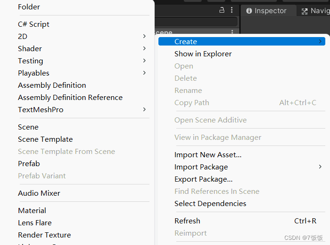
Task: Click the Inspector tab info icon
Action: [x=249, y=11]
